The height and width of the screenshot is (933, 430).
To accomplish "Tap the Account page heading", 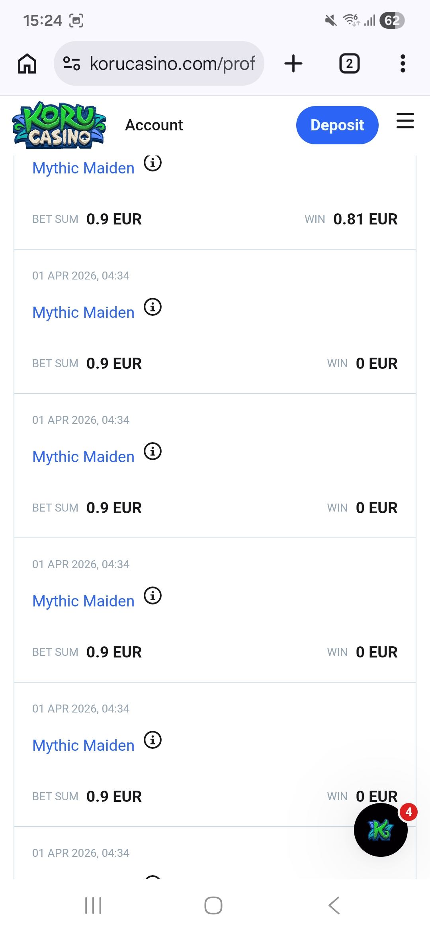I will pos(154,125).
